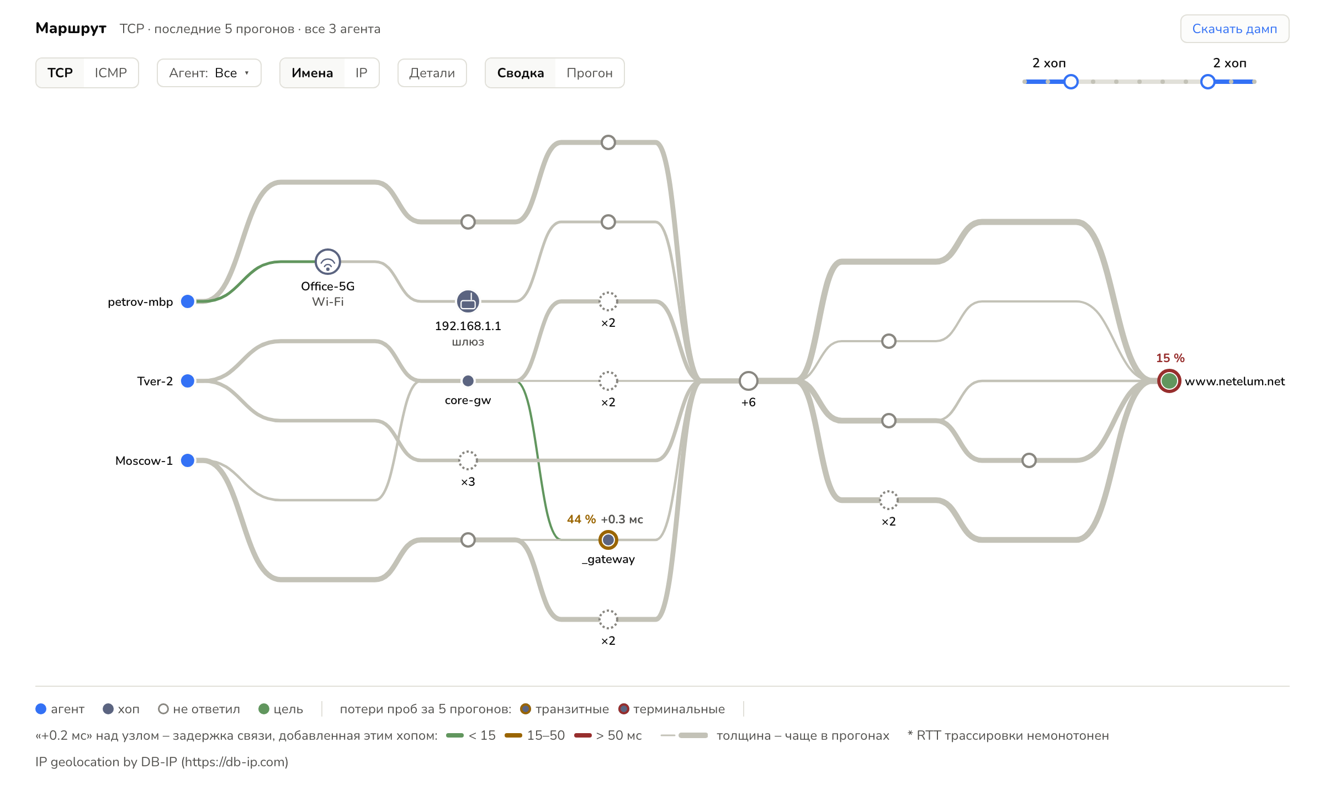Click the www.netelum.net label
Screen dimensions: 1325x806
coord(1235,381)
